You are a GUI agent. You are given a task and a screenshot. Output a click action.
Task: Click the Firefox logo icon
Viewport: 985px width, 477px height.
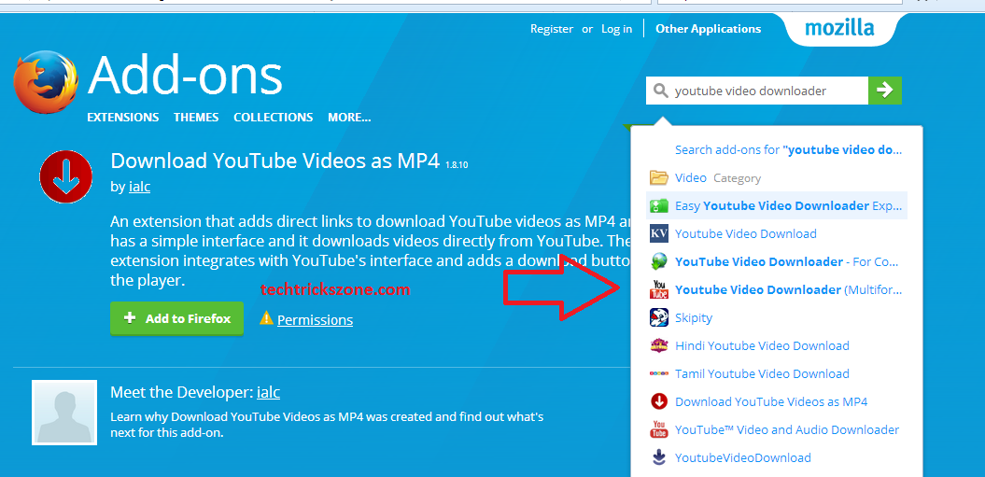(46, 82)
